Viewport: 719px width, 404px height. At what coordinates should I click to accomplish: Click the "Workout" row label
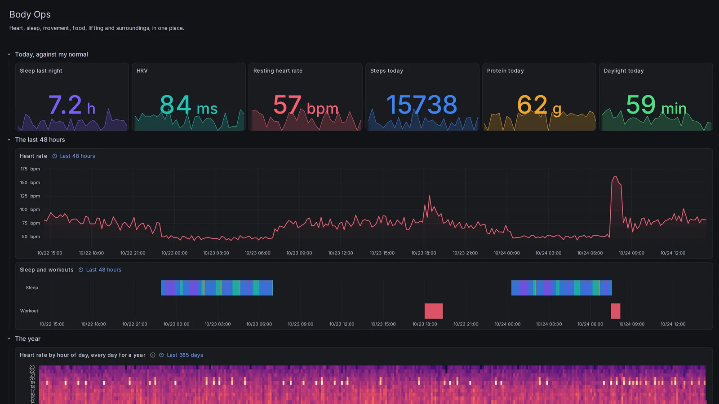29,311
